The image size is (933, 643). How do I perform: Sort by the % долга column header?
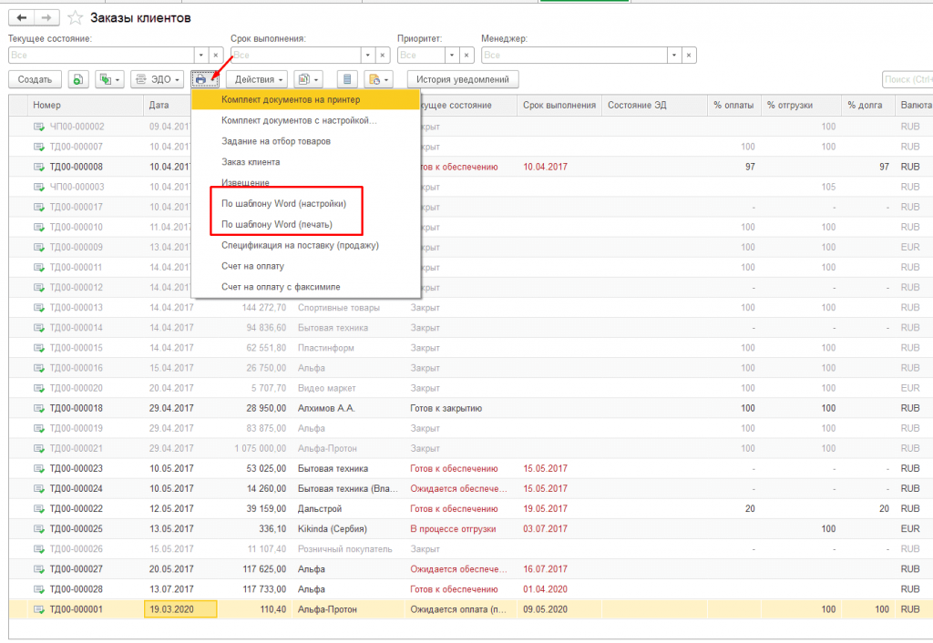tap(868, 106)
